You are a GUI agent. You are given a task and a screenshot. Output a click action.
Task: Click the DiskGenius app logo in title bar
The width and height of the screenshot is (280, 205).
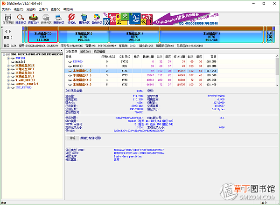pos(4,3)
